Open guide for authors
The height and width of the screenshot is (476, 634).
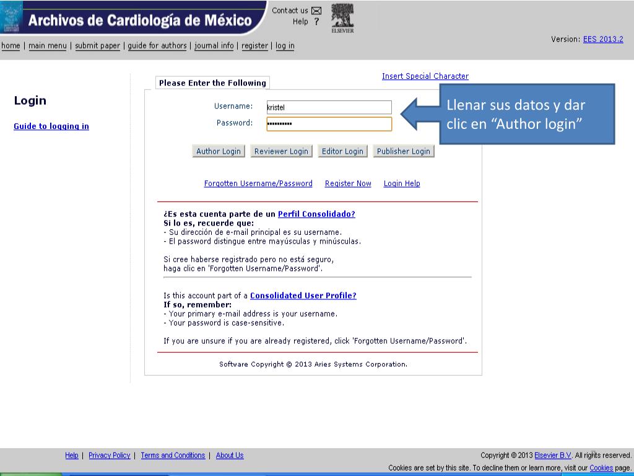pyautogui.click(x=157, y=46)
